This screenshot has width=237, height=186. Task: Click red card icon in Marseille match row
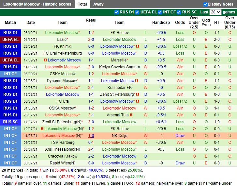pyautogui.click(x=45, y=60)
